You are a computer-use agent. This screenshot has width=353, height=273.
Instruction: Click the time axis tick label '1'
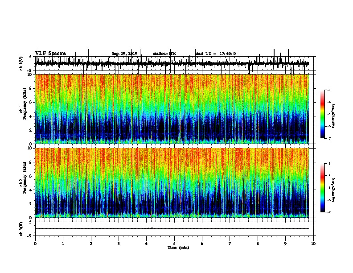pos(63,244)
